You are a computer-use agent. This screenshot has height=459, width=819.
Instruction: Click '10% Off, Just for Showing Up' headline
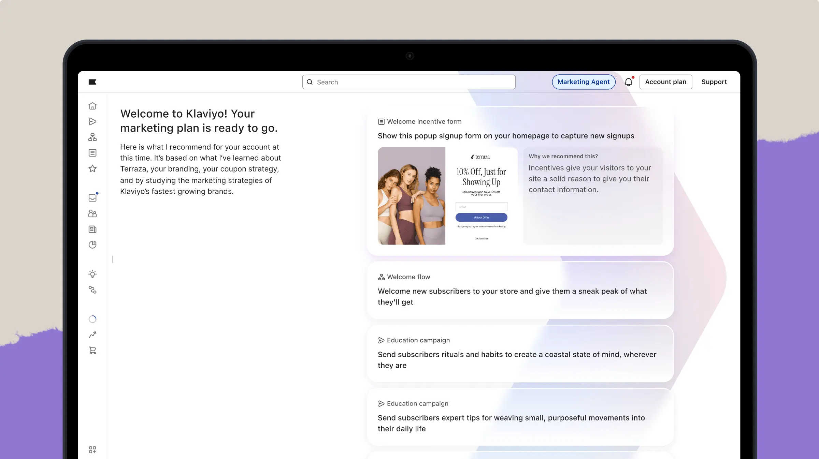click(481, 177)
